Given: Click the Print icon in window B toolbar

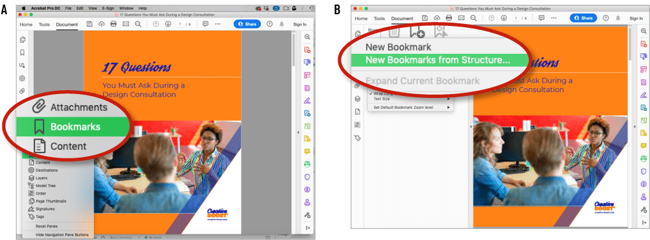Looking at the screenshot, I should pos(449,18).
